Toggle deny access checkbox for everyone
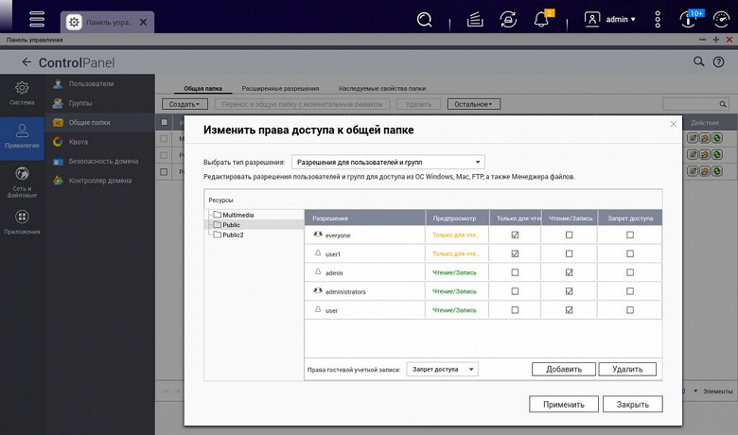 [x=630, y=235]
